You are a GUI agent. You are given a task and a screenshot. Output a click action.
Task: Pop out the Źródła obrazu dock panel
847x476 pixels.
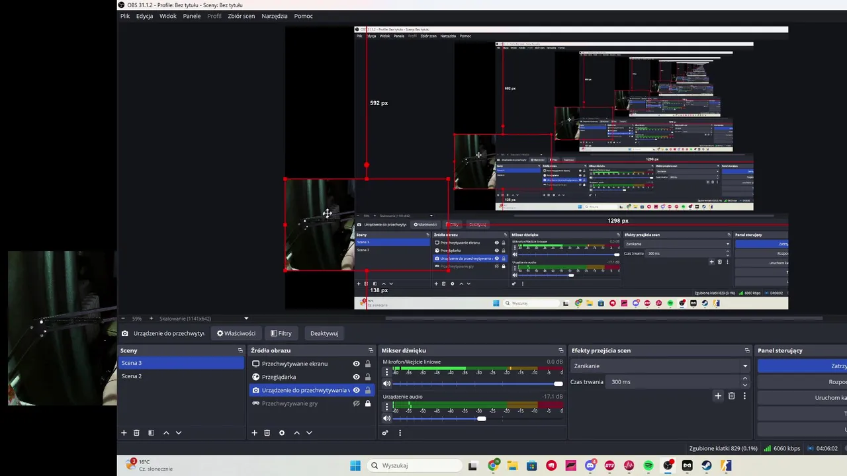coord(371,350)
